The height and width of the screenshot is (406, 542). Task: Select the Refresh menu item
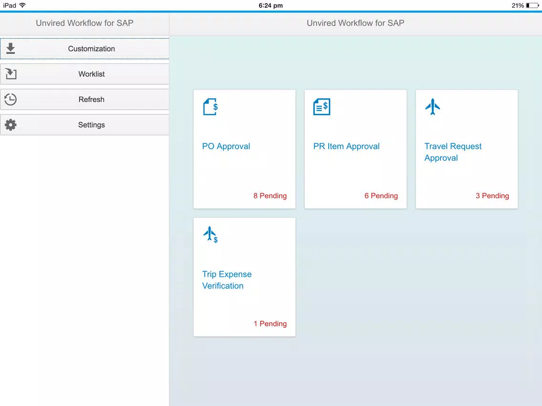click(x=84, y=100)
